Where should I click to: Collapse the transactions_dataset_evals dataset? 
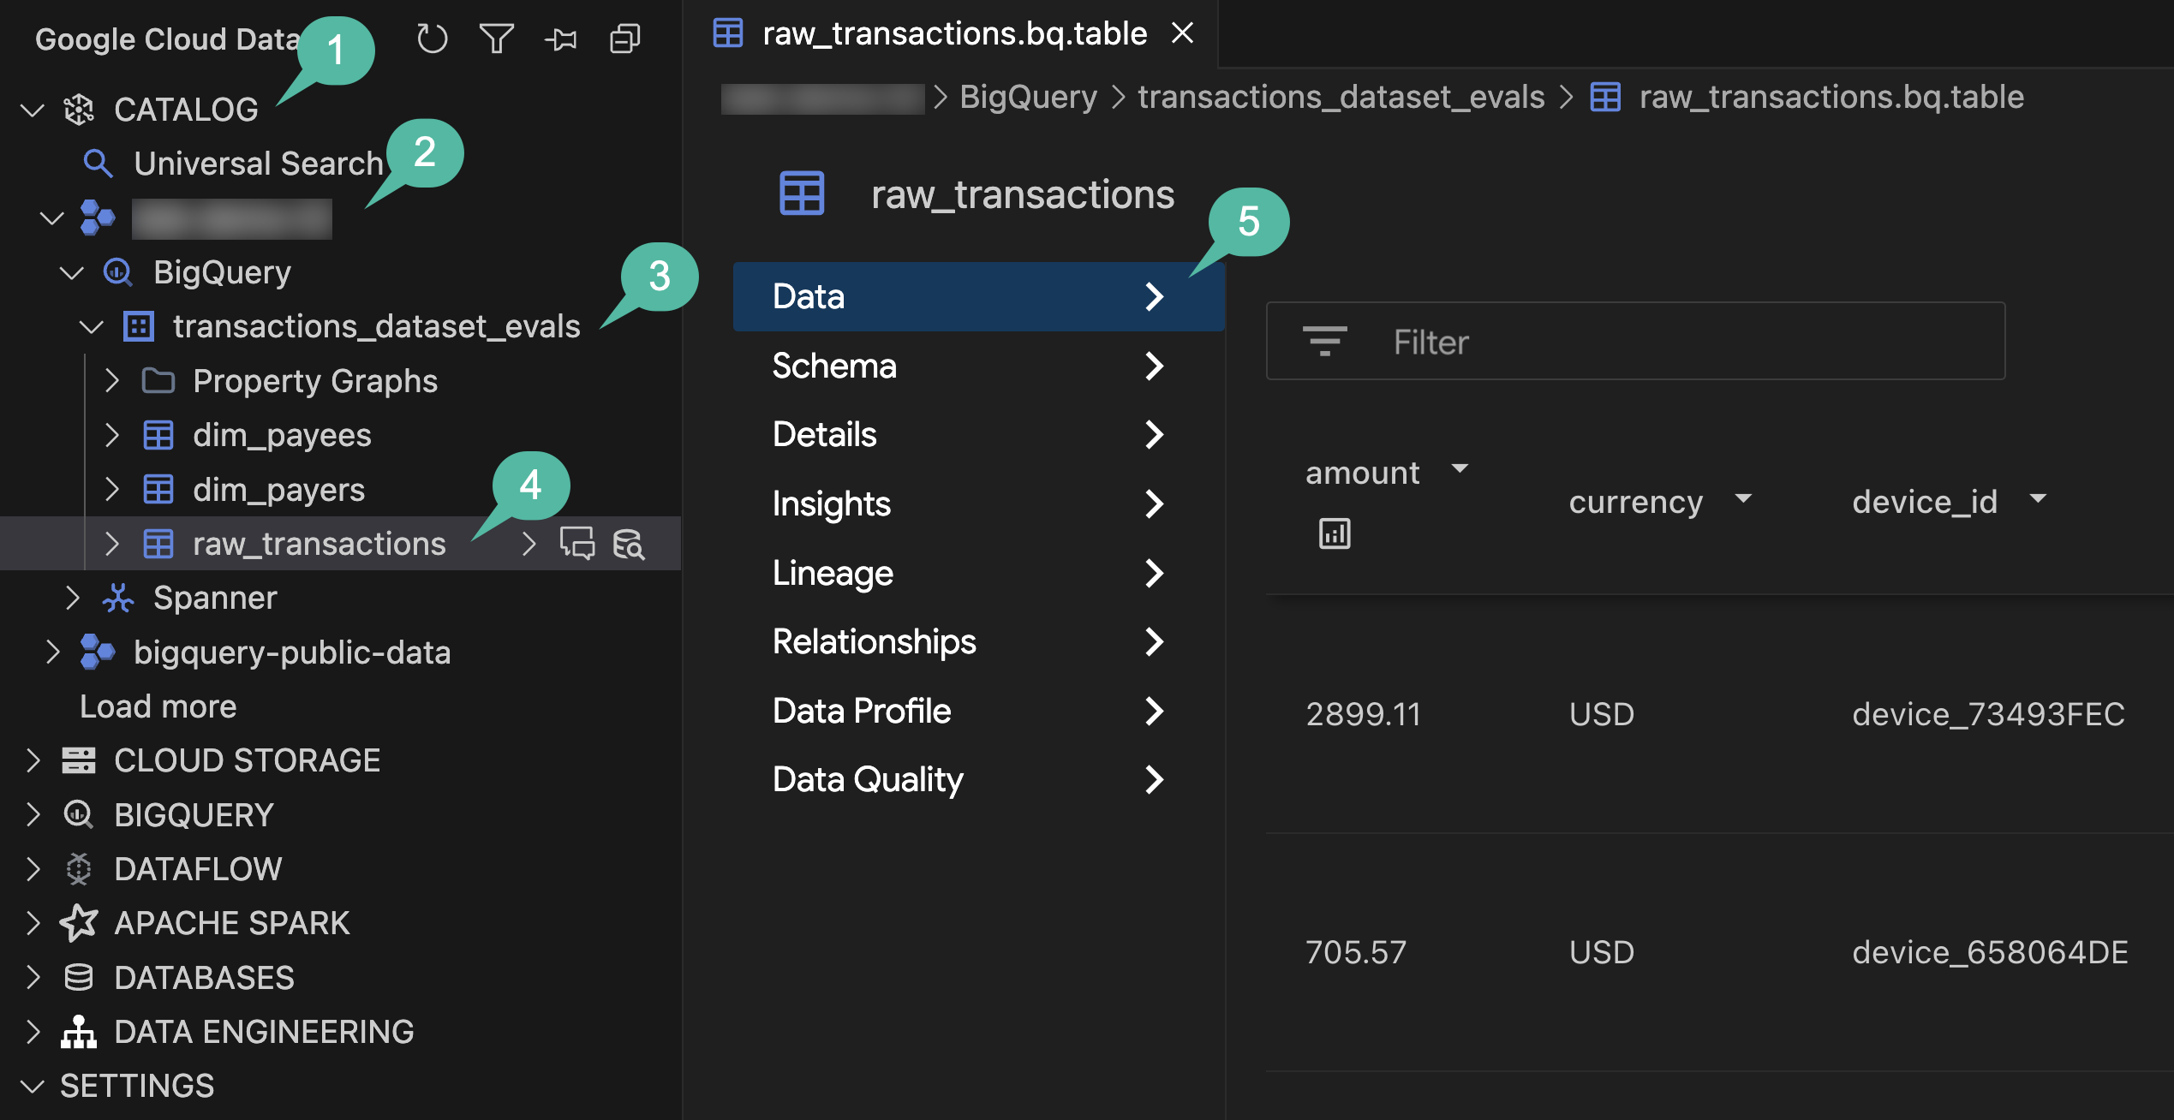92,326
